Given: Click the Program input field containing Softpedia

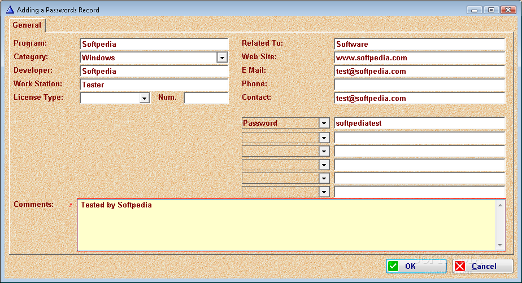Looking at the screenshot, I should click(154, 44).
